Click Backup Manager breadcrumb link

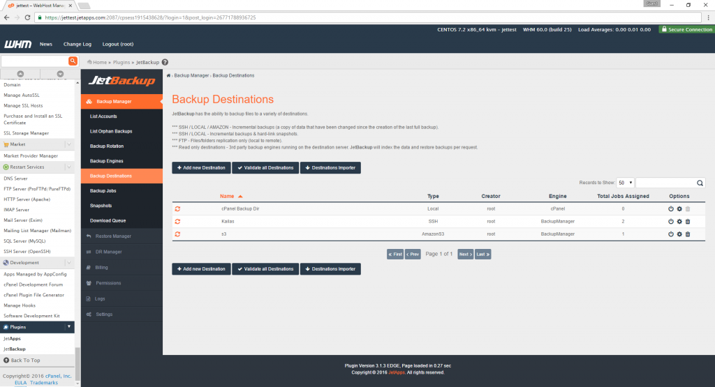point(191,75)
